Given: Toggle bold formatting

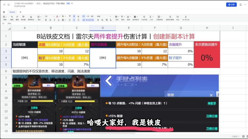Looking at the screenshot, I should click(x=46, y=20).
